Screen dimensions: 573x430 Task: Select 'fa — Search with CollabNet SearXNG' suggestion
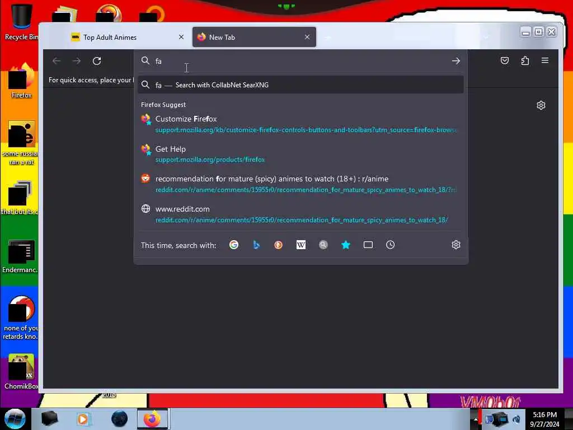(300, 85)
